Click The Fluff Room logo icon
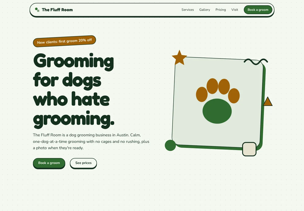 [x=37, y=10]
